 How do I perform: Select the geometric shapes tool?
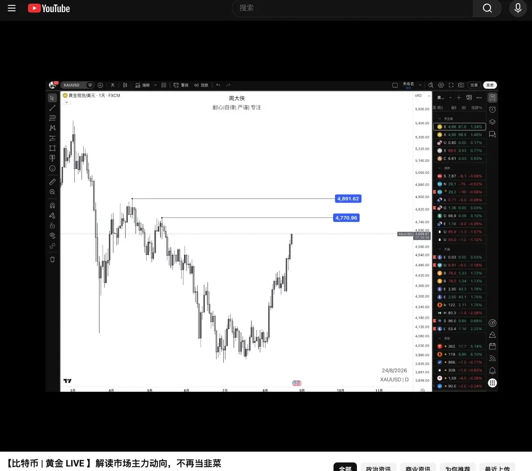pos(52,148)
